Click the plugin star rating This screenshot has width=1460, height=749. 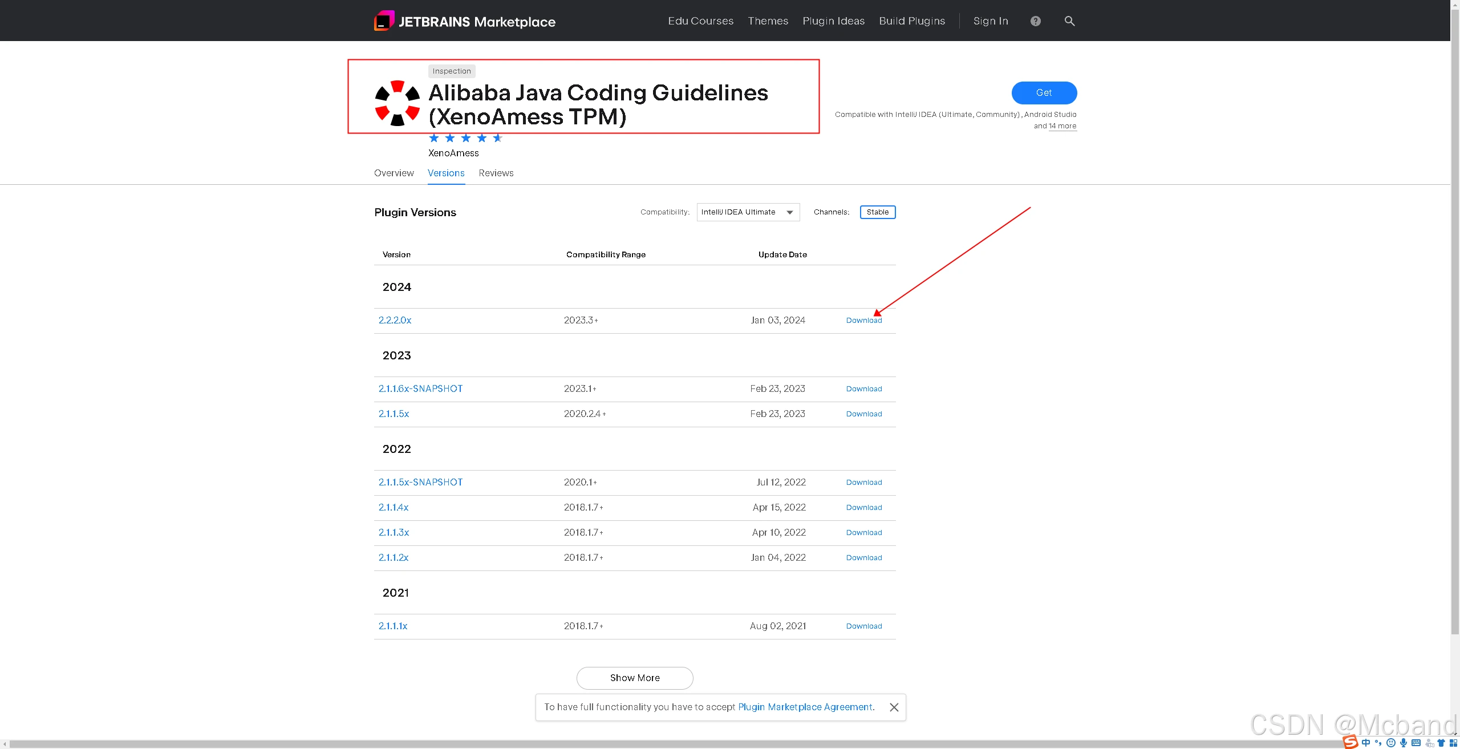pos(466,138)
